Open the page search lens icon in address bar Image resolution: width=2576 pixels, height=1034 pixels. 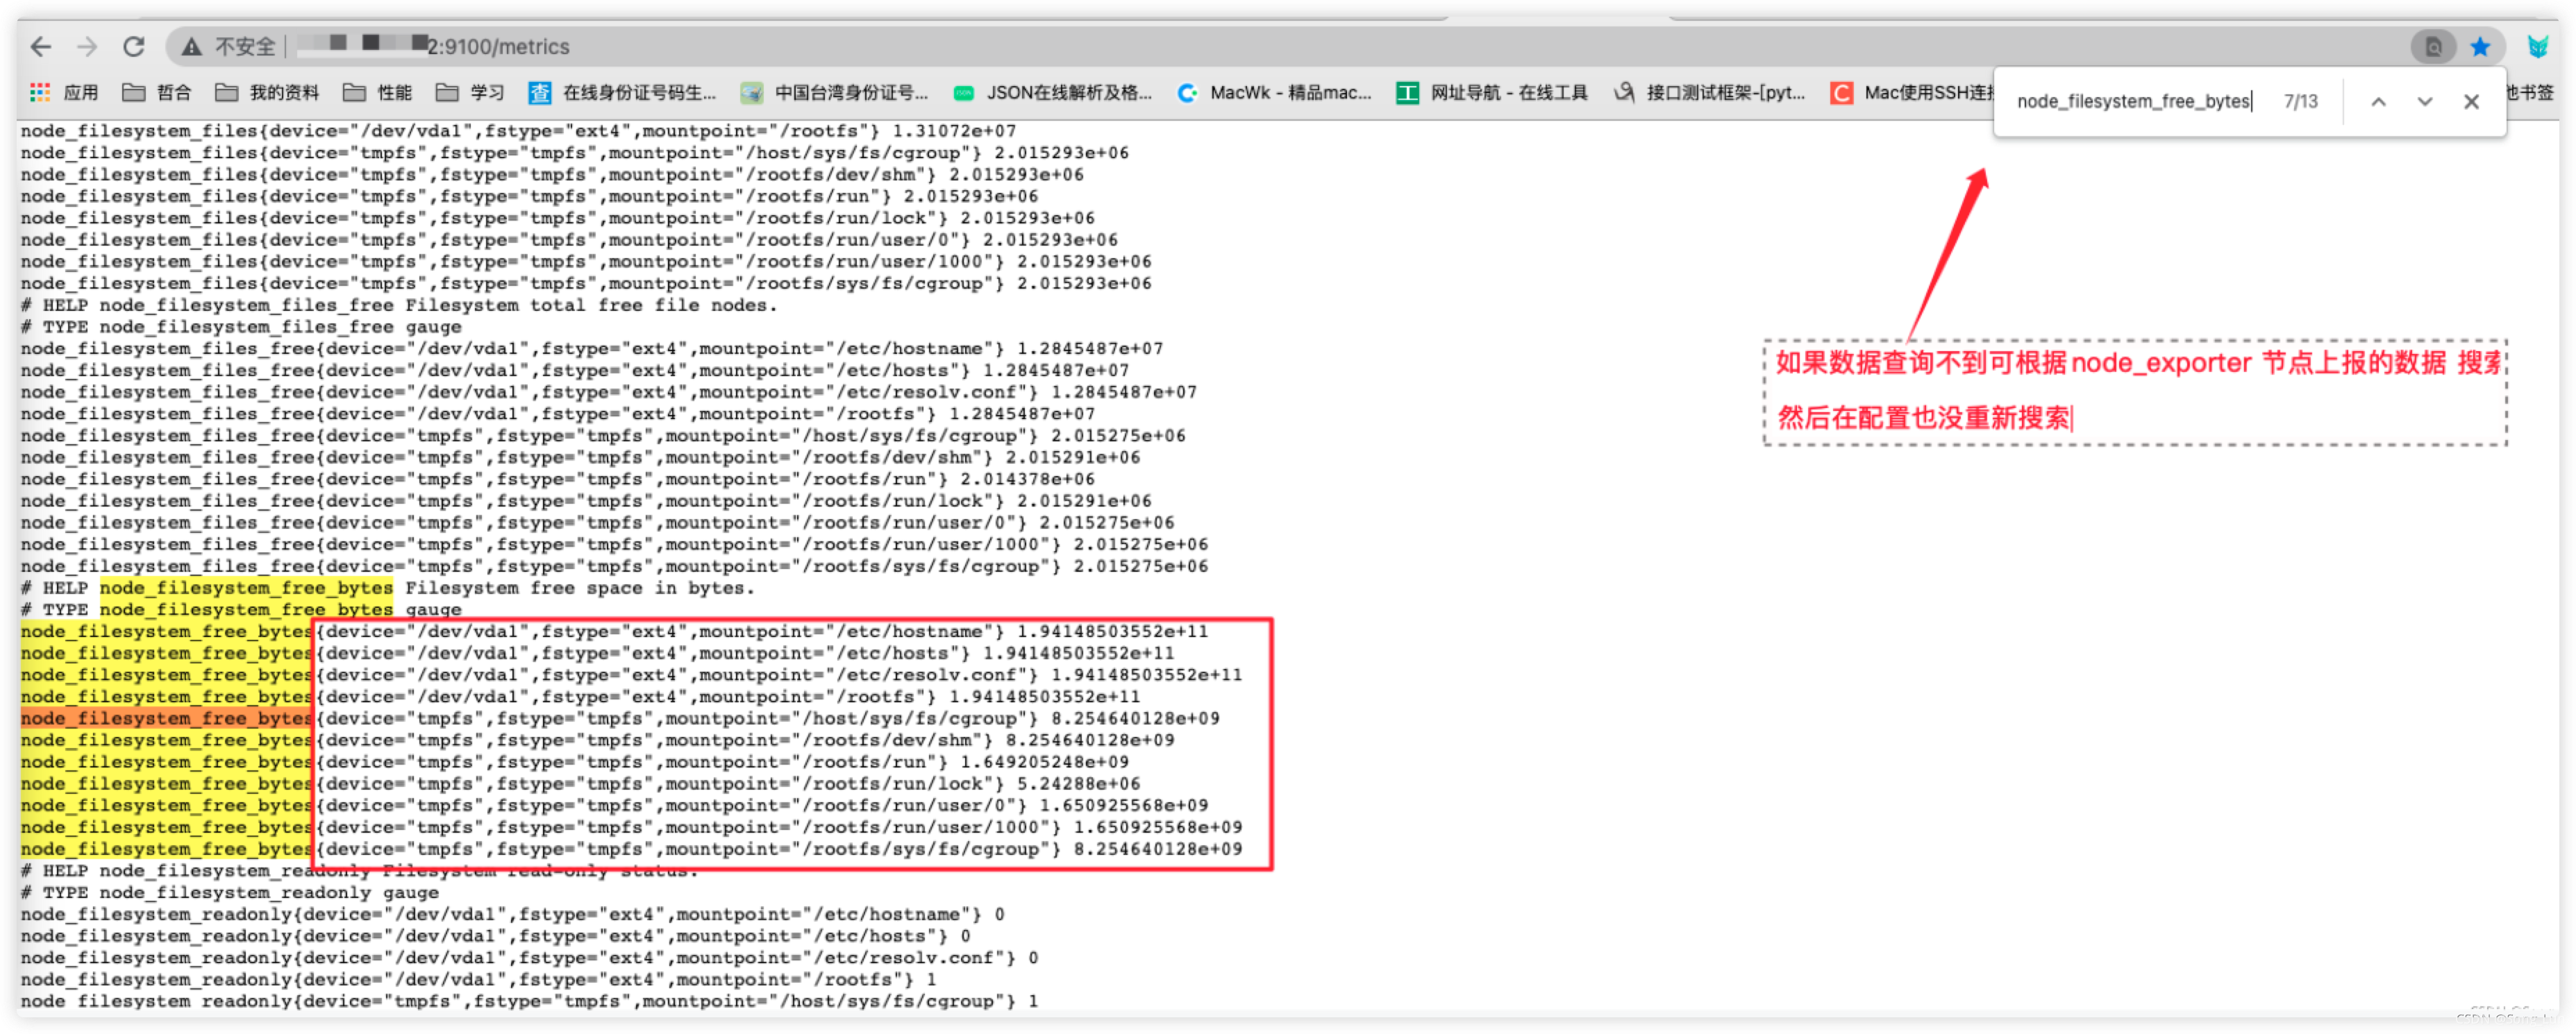2434,46
